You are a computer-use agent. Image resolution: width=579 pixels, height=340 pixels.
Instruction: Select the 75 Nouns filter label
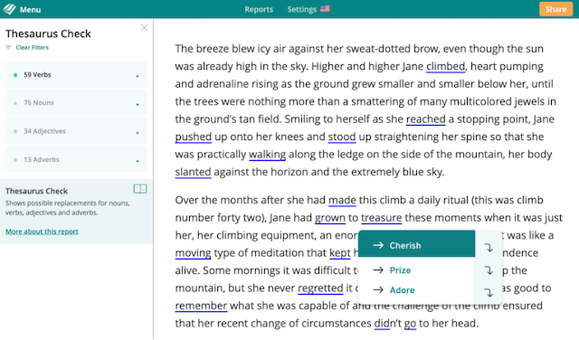click(39, 103)
